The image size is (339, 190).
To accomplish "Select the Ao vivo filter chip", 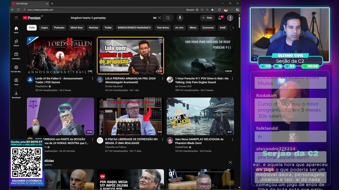I will point(179,27).
